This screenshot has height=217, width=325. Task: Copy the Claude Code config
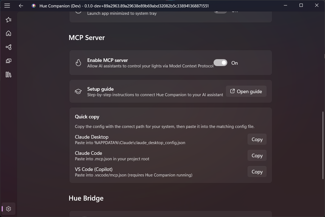click(257, 156)
